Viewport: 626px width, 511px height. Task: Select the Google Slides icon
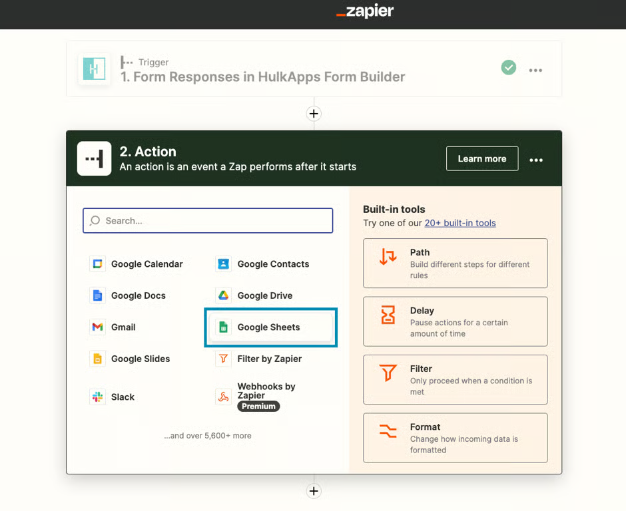click(x=97, y=359)
